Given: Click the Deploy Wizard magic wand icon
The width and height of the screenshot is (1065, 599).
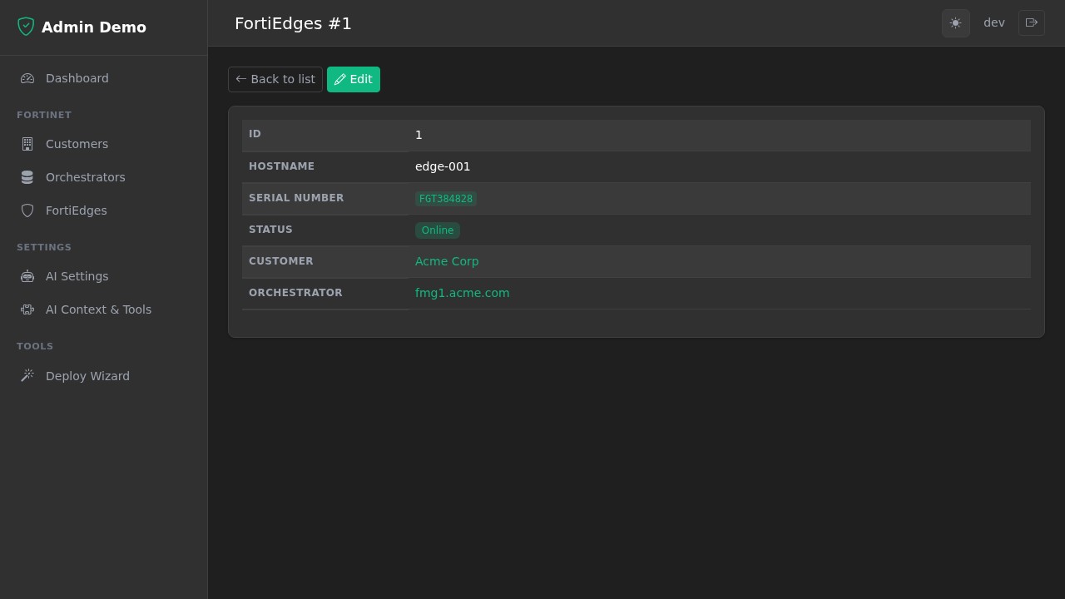Looking at the screenshot, I should (x=27, y=376).
